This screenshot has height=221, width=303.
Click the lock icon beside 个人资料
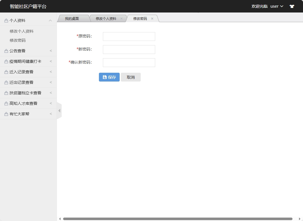[6, 20]
